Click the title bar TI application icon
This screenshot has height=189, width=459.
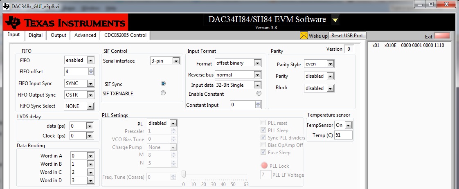click(x=6, y=6)
